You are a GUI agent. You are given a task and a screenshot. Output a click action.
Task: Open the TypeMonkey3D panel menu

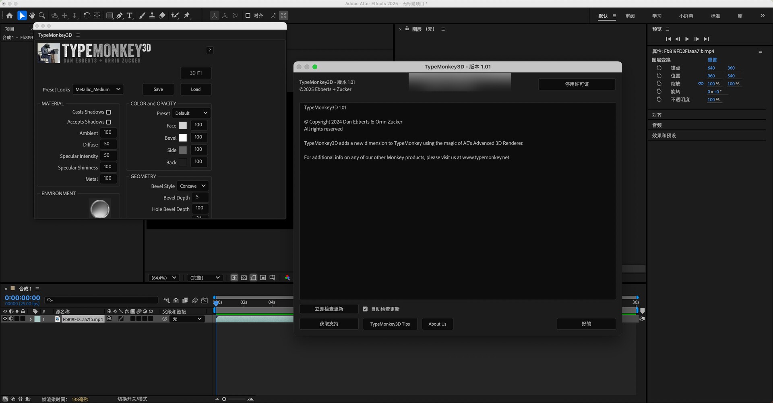click(78, 35)
